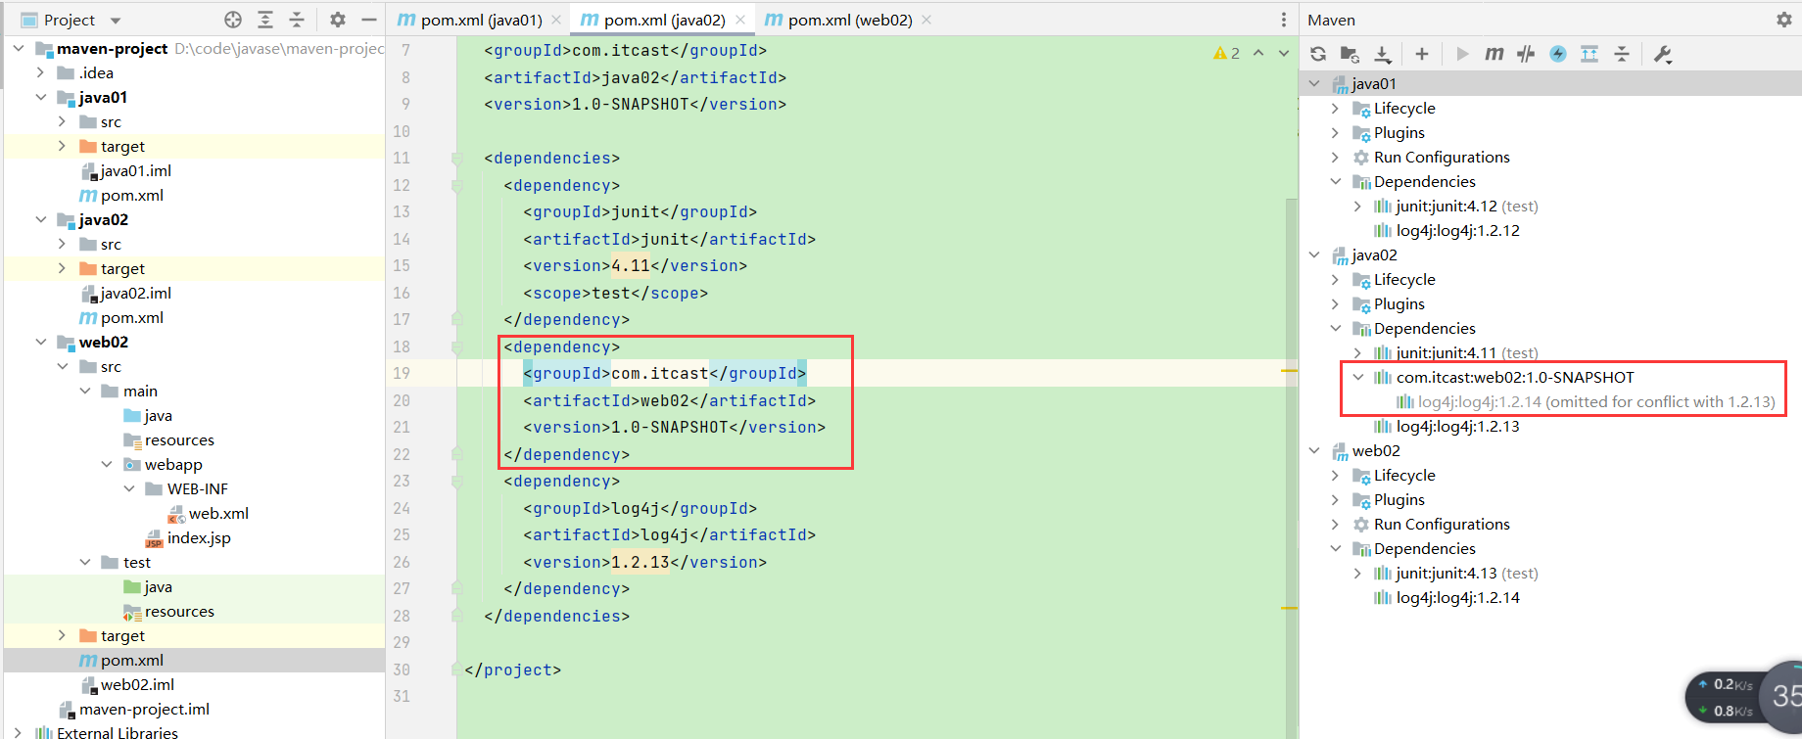Open Maven settings wrench icon
Screen dimensions: 1802x739
click(x=1662, y=54)
